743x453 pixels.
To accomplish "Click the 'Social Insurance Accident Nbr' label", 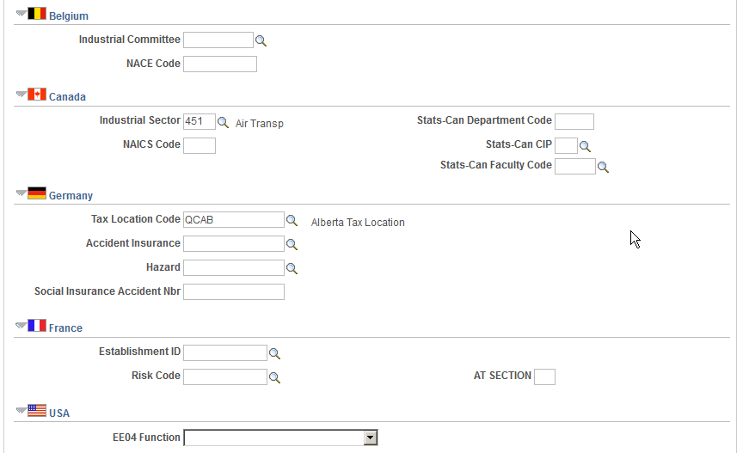I will tap(107, 291).
